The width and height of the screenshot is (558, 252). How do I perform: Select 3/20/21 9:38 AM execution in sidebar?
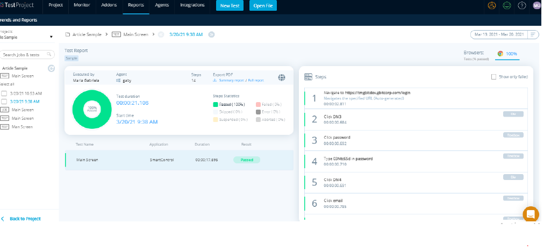(25, 102)
